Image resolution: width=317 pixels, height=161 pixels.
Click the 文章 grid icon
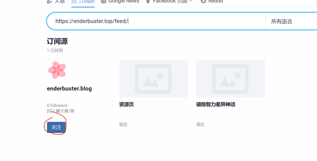(49, 1)
